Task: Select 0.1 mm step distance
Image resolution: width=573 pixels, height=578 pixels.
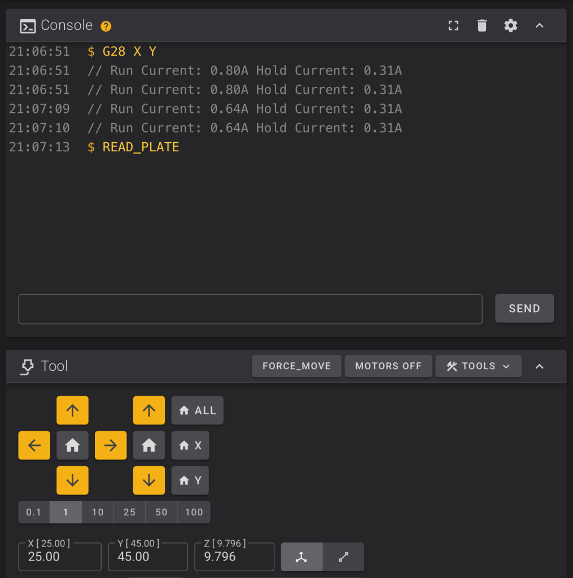Action: (34, 513)
